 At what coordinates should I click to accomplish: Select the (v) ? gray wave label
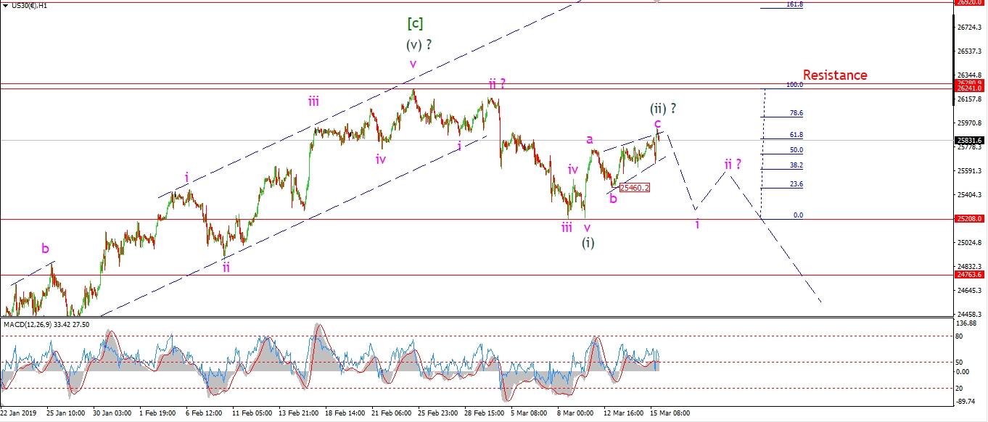(419, 44)
